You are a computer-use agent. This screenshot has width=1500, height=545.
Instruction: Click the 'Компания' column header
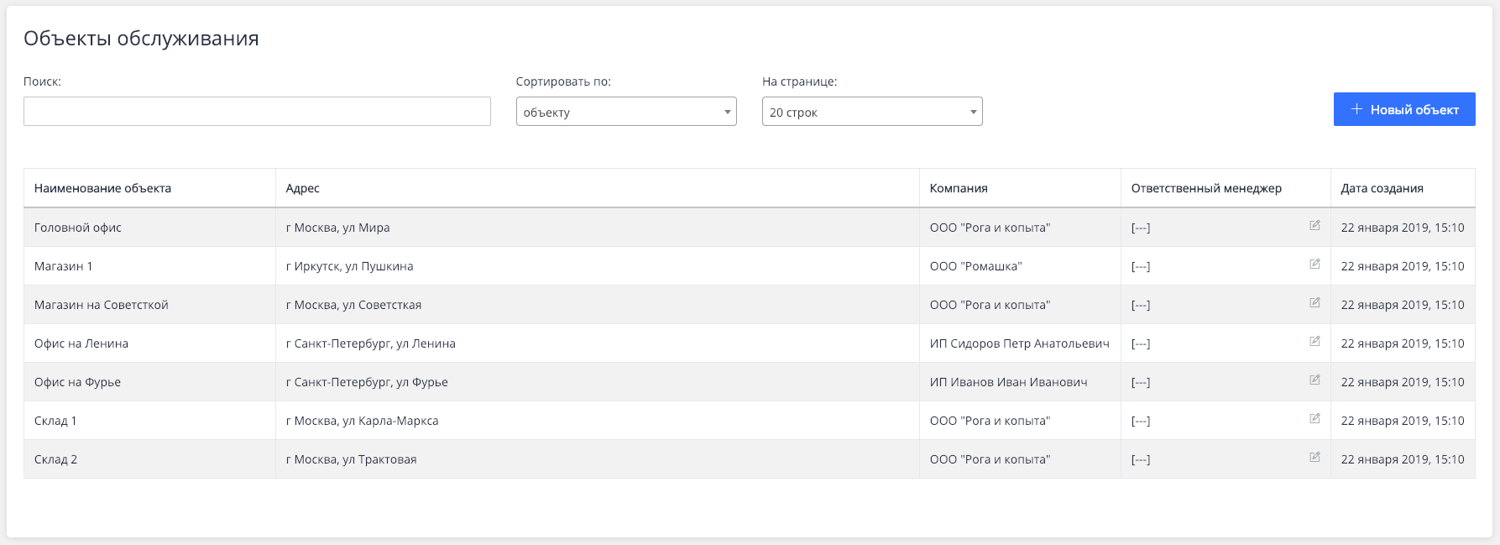point(959,188)
